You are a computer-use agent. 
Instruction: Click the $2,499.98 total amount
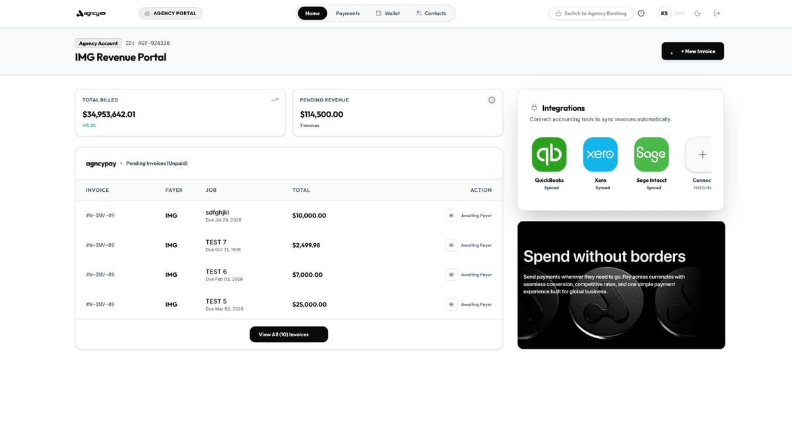(306, 245)
